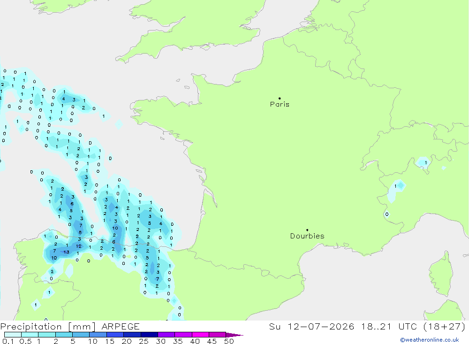
Task: Click the legend's purple over-50 arrow tip
Action: click(234, 335)
